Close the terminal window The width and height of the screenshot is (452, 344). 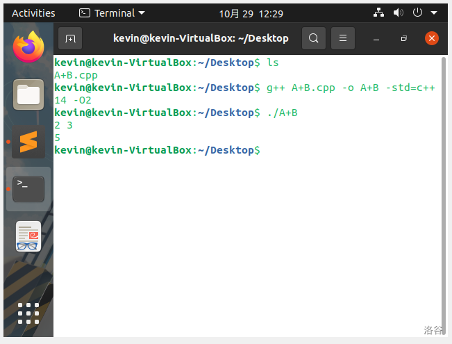click(431, 39)
